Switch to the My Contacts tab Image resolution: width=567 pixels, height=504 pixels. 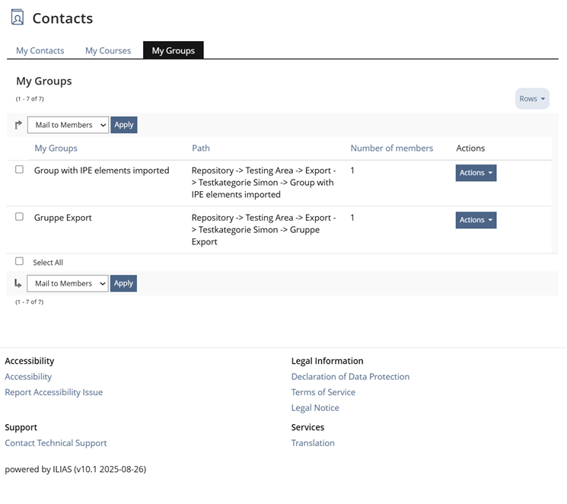coord(40,51)
